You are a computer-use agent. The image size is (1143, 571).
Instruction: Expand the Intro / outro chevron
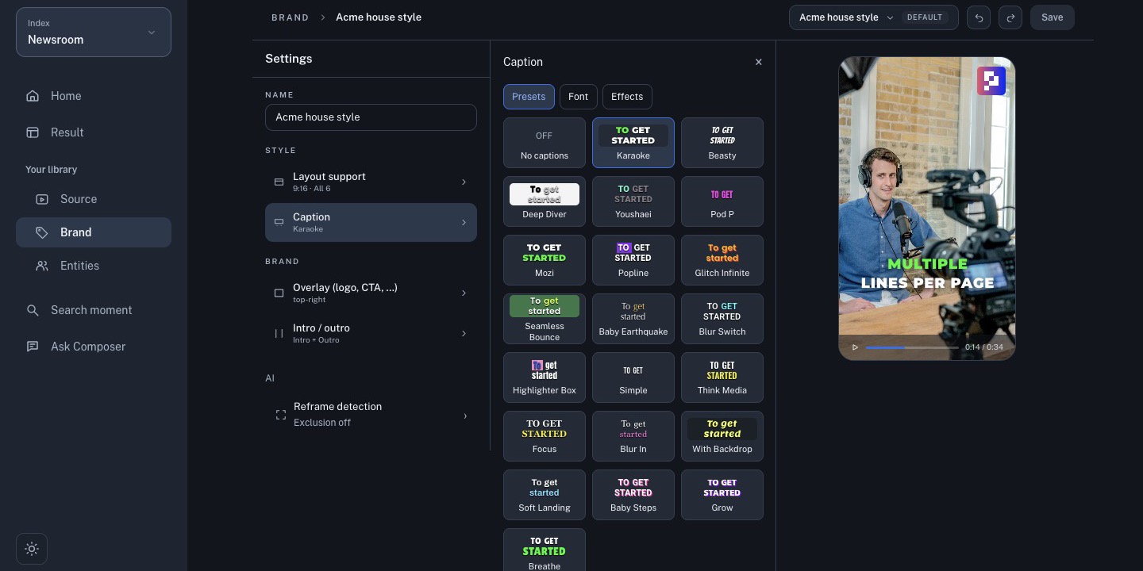coord(464,334)
